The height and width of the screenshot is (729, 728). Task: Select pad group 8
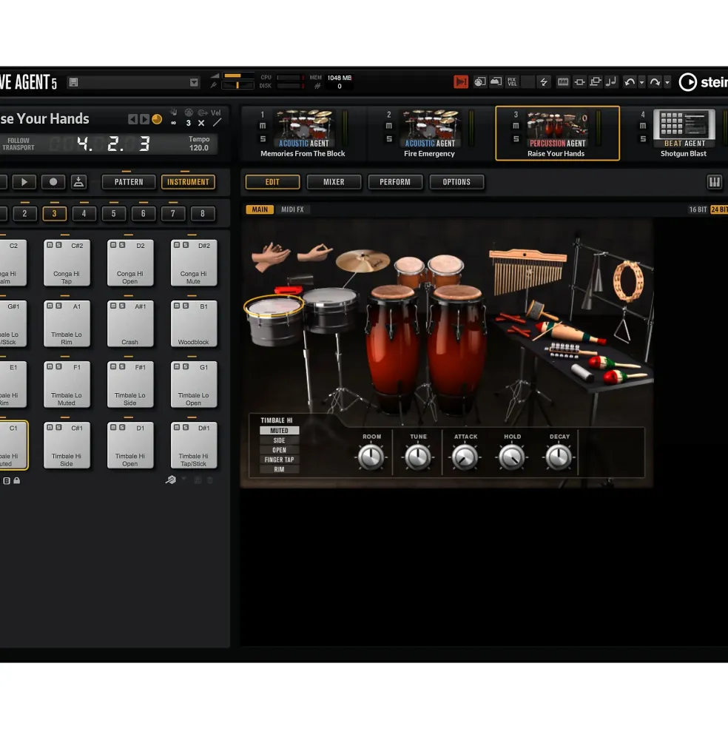(x=203, y=213)
